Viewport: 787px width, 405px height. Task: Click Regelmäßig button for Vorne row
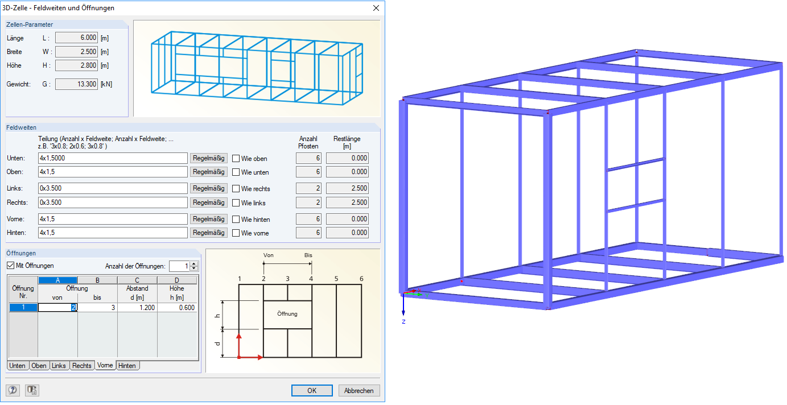pos(209,219)
